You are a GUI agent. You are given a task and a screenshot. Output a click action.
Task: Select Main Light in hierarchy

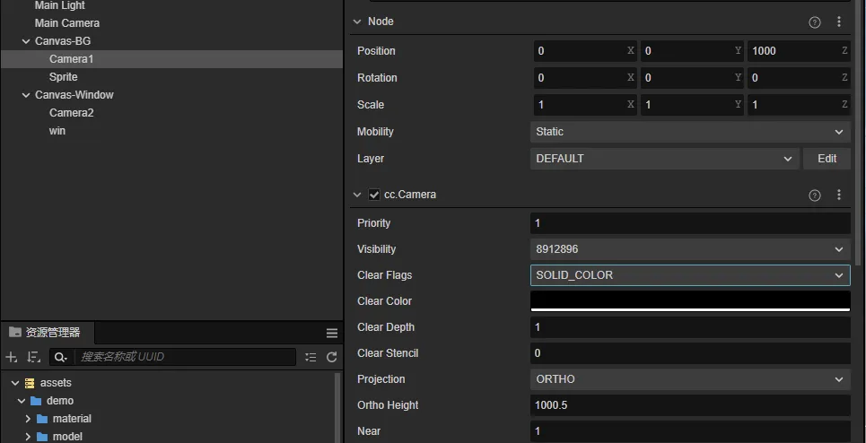click(59, 5)
